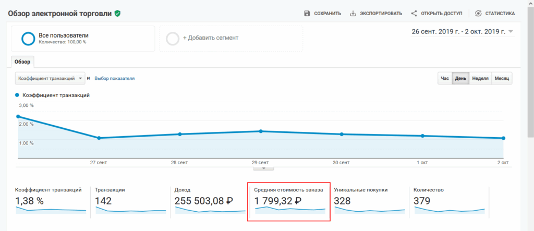
Task: Click the Открыть доступ share icon
Action: click(414, 14)
